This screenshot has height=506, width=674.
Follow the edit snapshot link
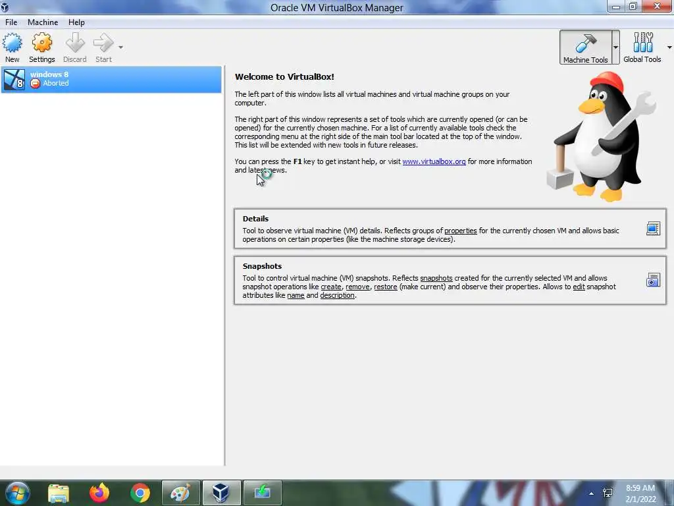[x=579, y=287]
